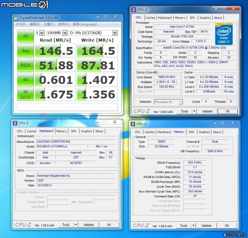
Task: Run all CrystalDiskMark tests with the All button
Action: (26, 36)
